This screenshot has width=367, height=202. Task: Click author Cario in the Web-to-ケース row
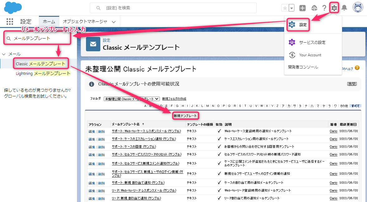[x=333, y=131]
